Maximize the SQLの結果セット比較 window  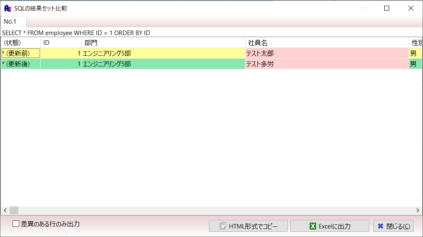[387, 8]
